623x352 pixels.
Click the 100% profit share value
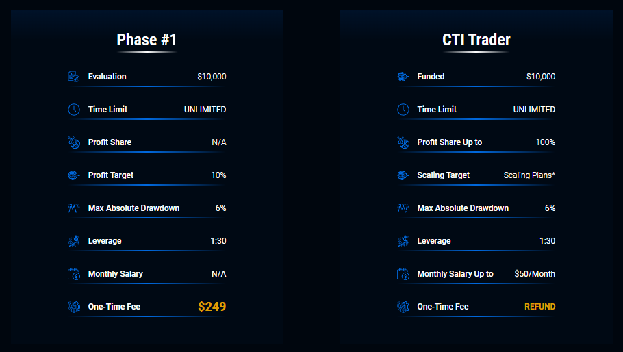coord(545,142)
